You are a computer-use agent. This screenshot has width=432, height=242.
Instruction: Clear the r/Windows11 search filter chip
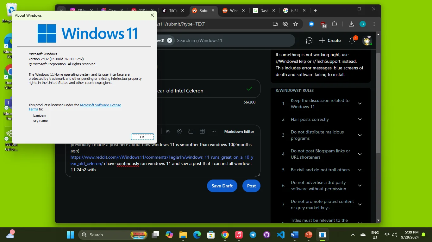(170, 40)
